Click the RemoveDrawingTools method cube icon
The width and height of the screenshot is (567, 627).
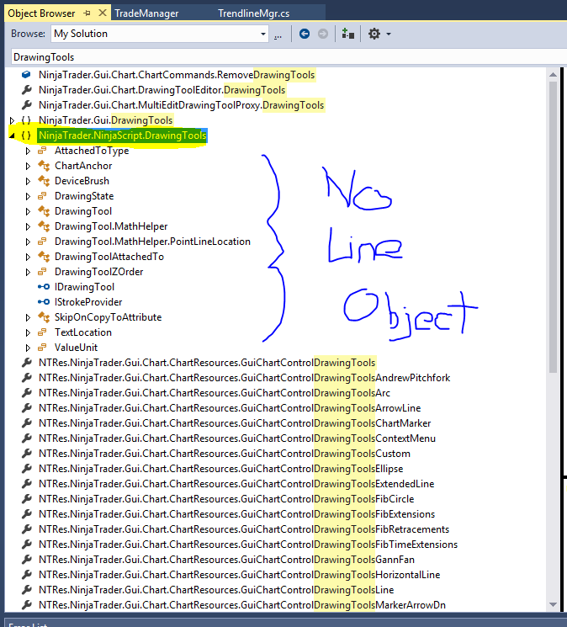(x=26, y=75)
